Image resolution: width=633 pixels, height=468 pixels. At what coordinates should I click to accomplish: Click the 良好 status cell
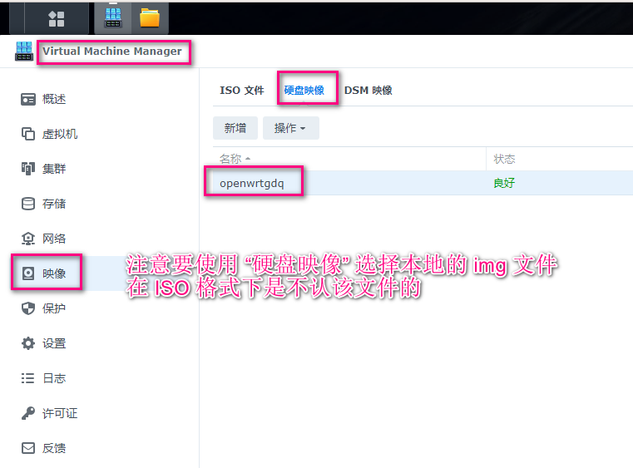point(504,183)
